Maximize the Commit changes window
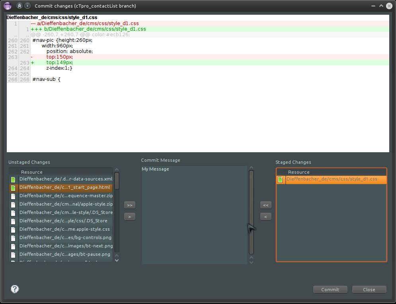The width and height of the screenshot is (396, 304). 381,6
